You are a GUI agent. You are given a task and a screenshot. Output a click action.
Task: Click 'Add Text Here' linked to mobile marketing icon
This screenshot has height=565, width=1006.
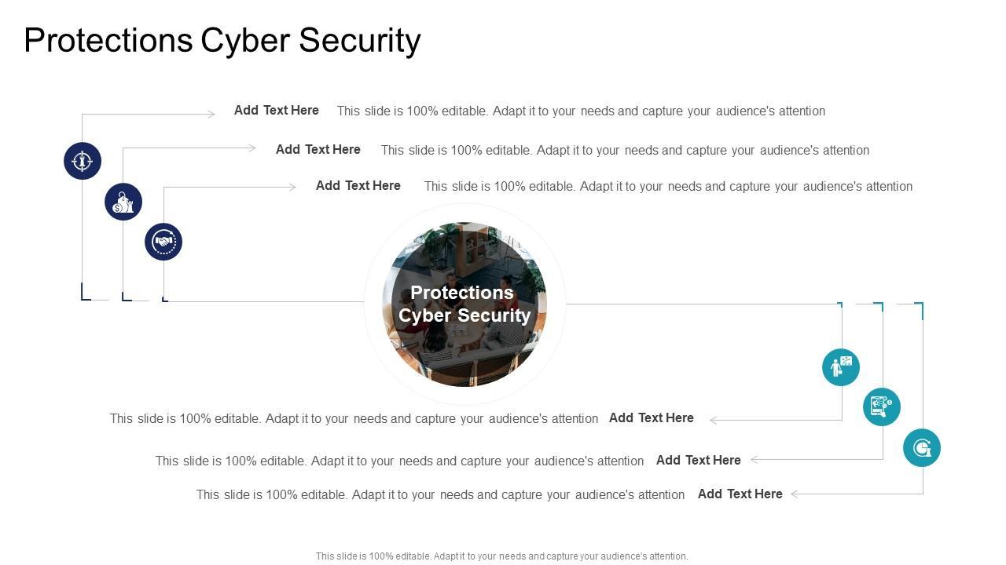[699, 460]
